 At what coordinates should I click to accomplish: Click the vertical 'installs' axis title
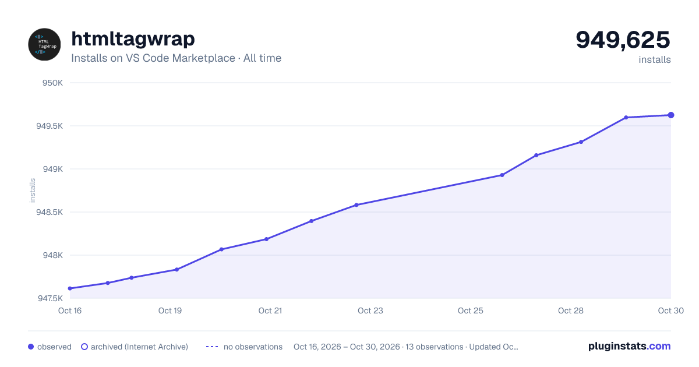33,190
